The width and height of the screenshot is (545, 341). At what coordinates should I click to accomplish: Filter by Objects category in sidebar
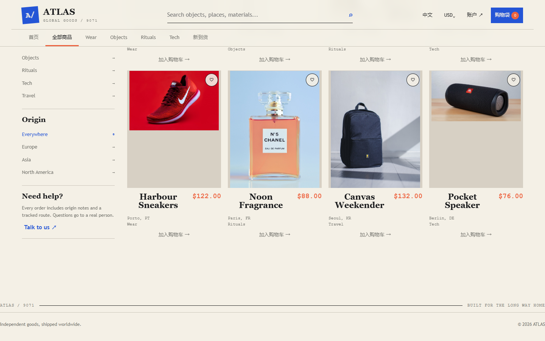[x=68, y=58]
